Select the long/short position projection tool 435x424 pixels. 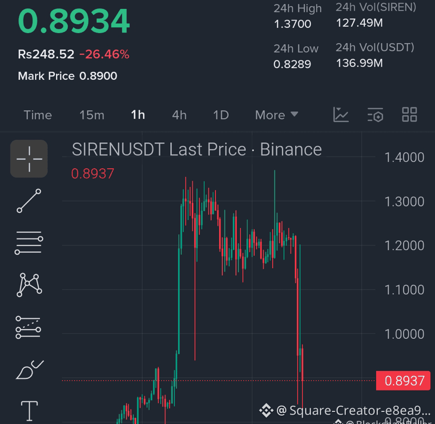click(28, 327)
